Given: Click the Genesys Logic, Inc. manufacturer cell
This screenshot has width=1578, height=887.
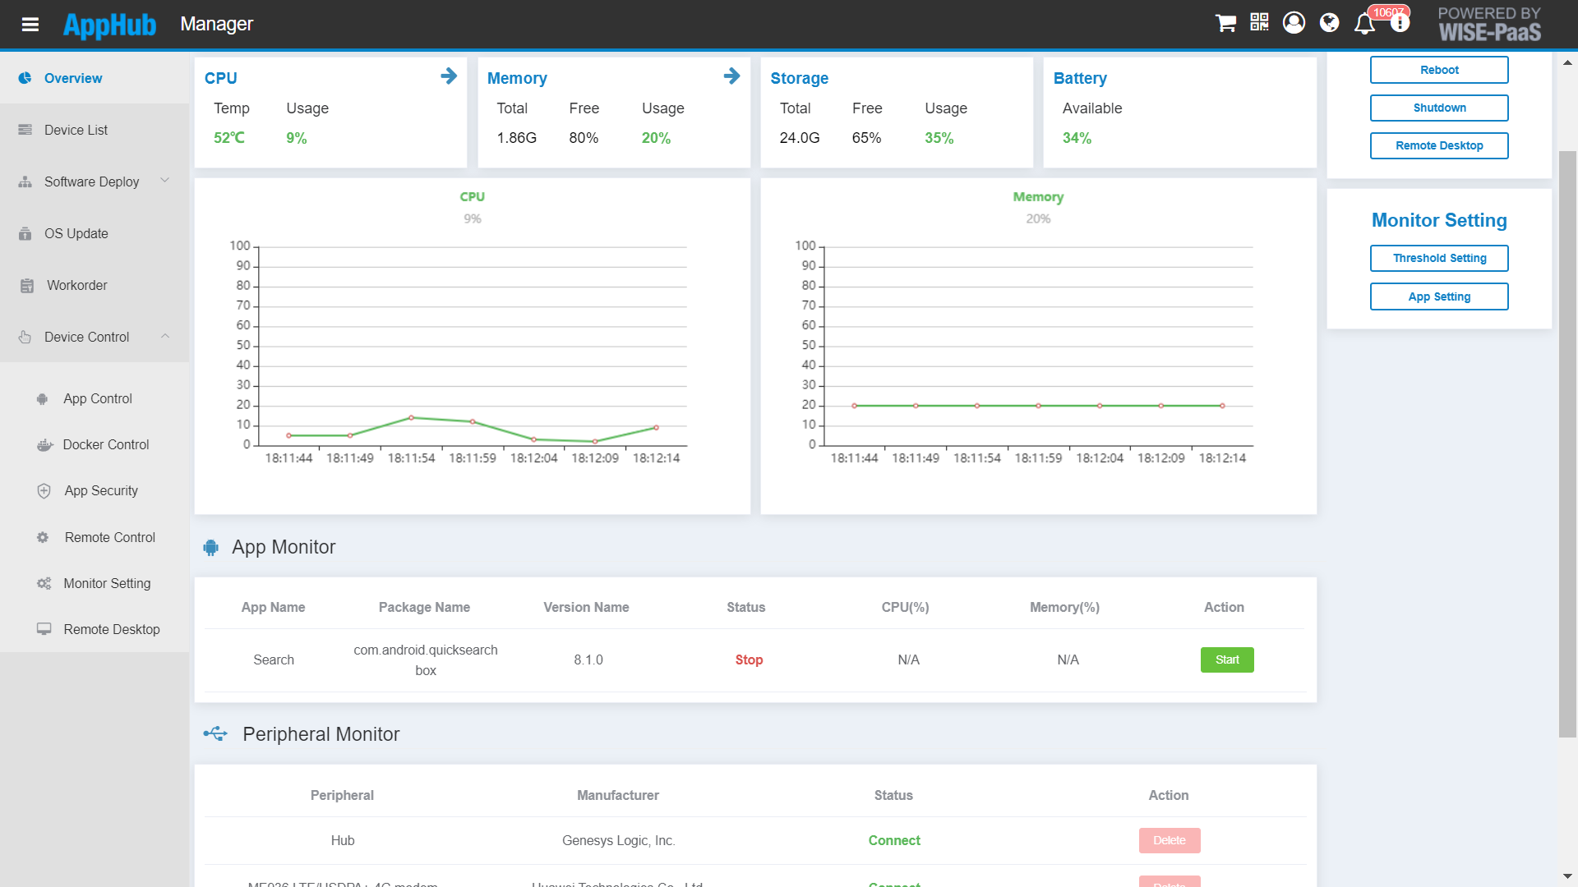Looking at the screenshot, I should click(x=618, y=840).
